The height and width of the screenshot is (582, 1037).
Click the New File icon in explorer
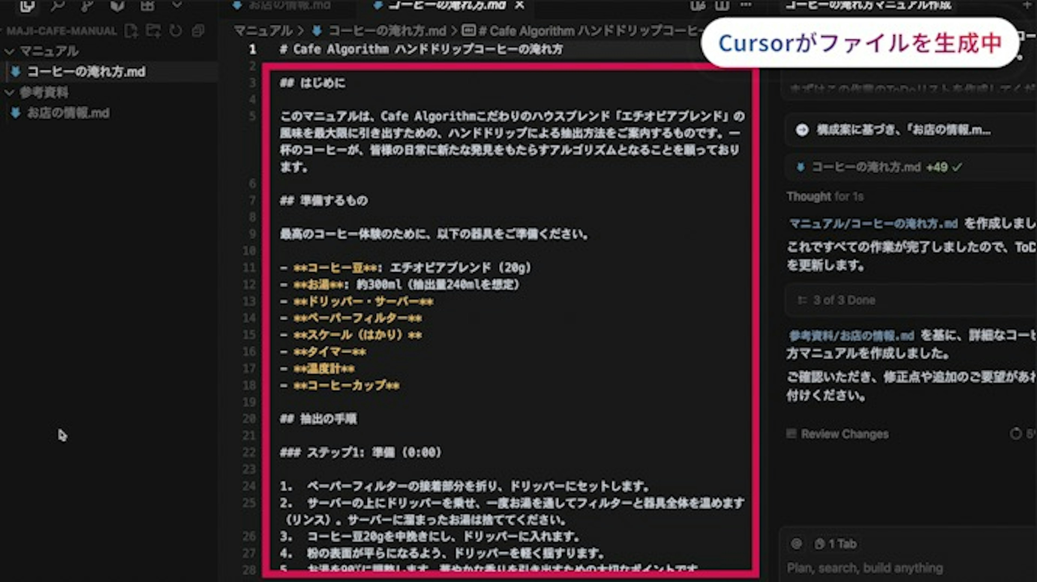click(131, 31)
